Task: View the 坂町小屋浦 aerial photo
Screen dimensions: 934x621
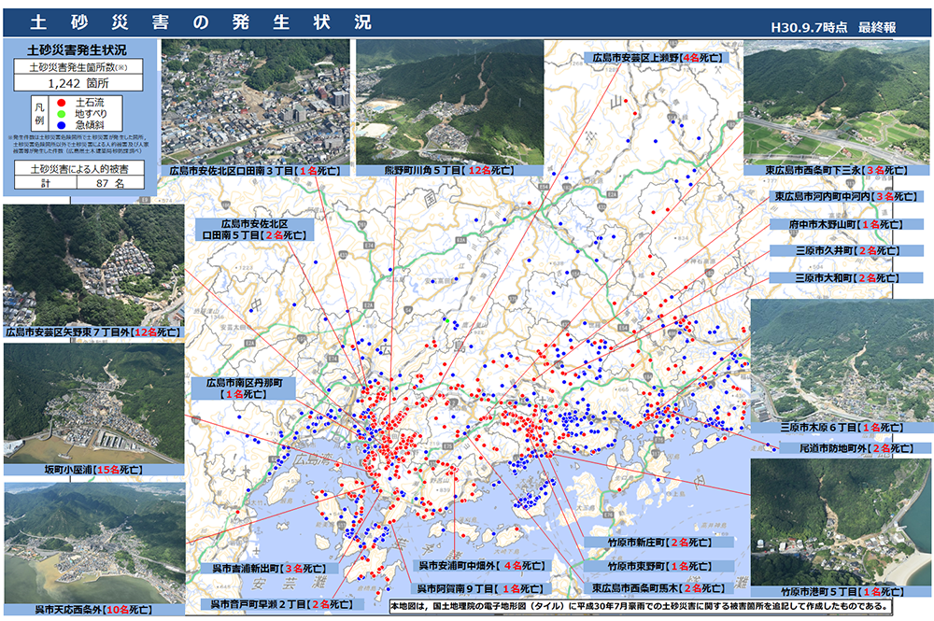Action: pos(93,402)
